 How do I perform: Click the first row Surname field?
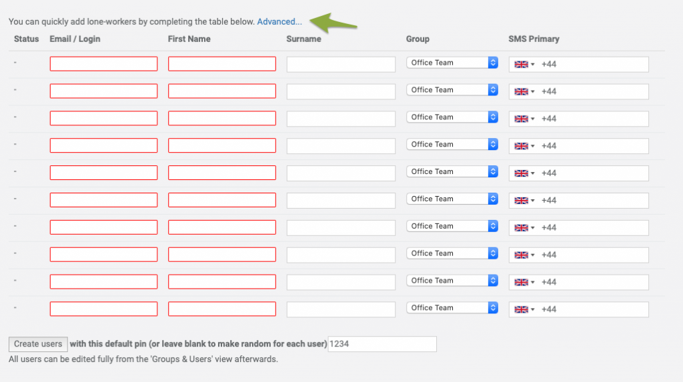point(341,65)
